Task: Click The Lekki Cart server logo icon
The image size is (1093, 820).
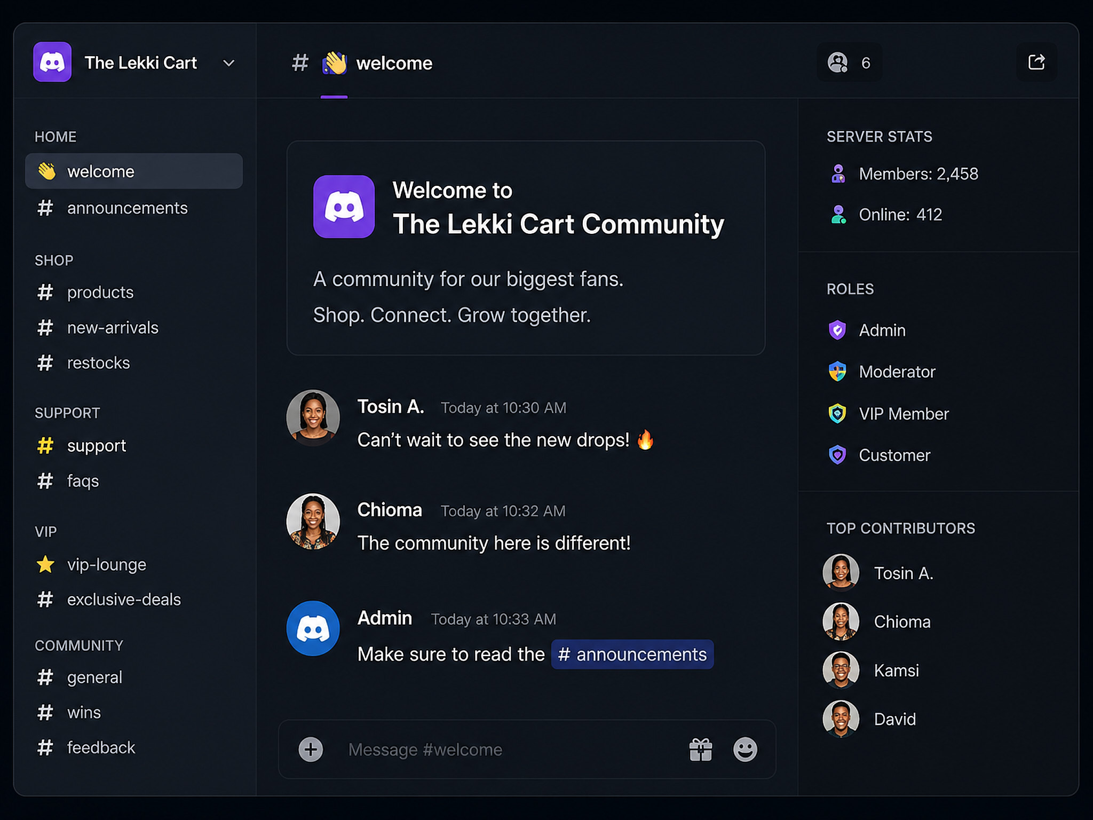Action: click(x=52, y=62)
